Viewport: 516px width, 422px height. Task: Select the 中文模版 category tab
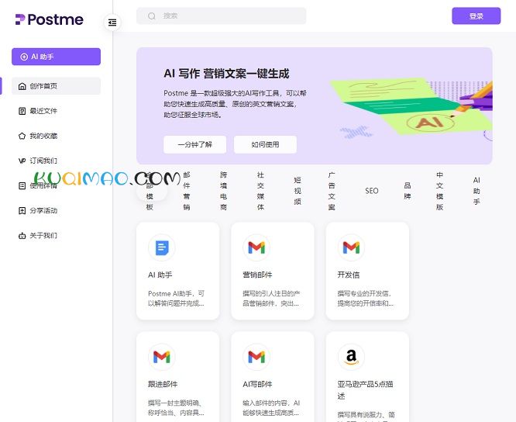click(439, 191)
